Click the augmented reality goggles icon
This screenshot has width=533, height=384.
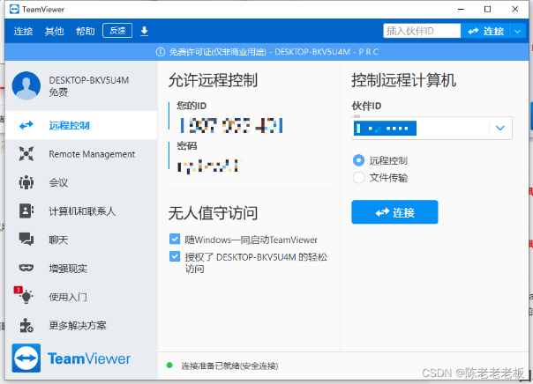[x=26, y=268]
